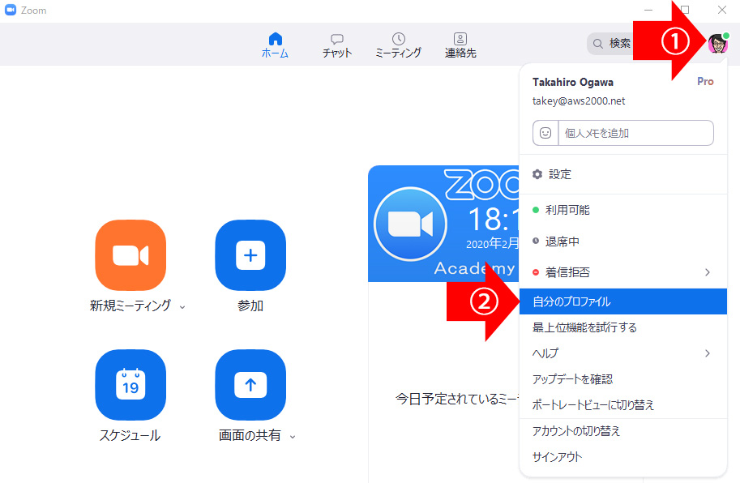This screenshot has width=740, height=483.
Task: Click Sign Out (サインアウト)
Action: point(557,457)
